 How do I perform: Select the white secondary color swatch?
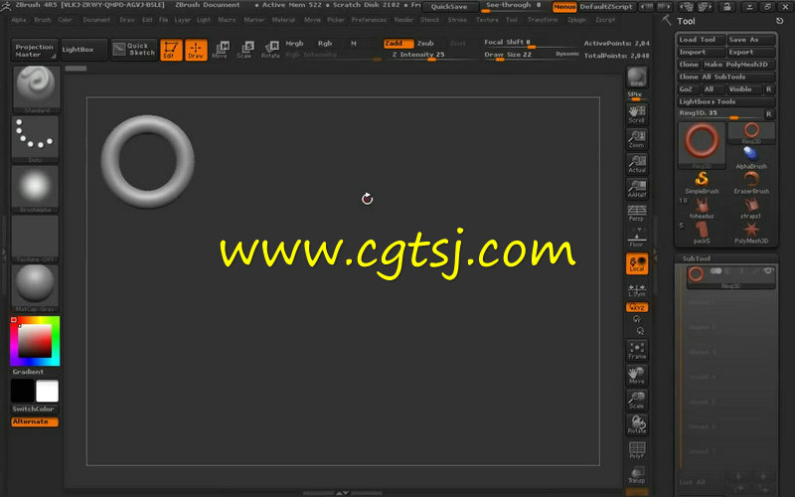click(47, 391)
